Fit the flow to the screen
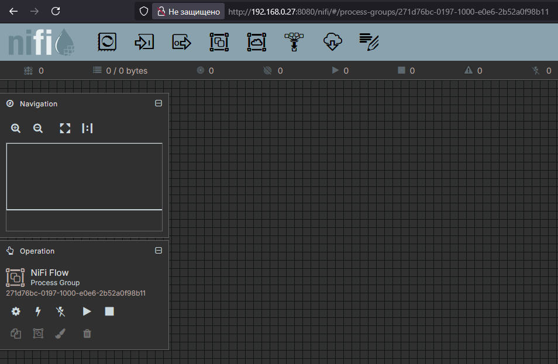This screenshot has height=364, width=558. click(x=64, y=128)
